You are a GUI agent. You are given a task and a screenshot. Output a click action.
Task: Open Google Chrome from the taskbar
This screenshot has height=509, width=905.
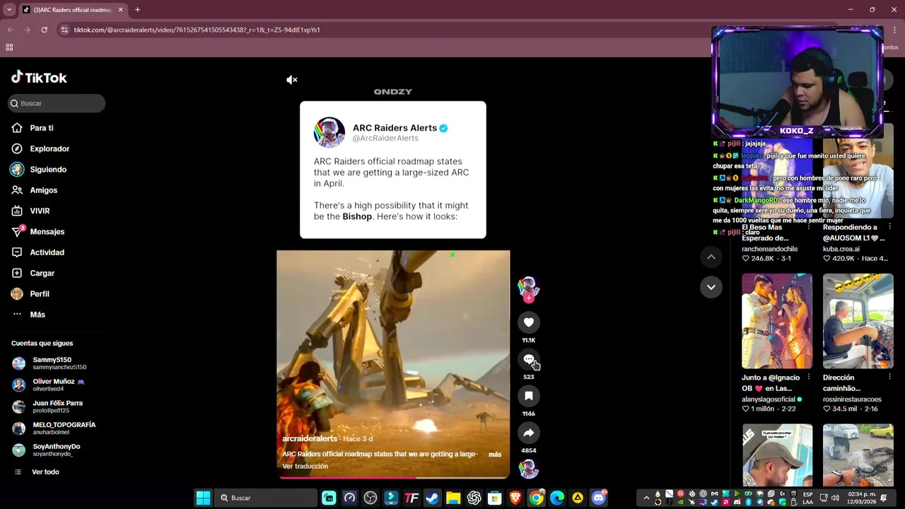[536, 498]
